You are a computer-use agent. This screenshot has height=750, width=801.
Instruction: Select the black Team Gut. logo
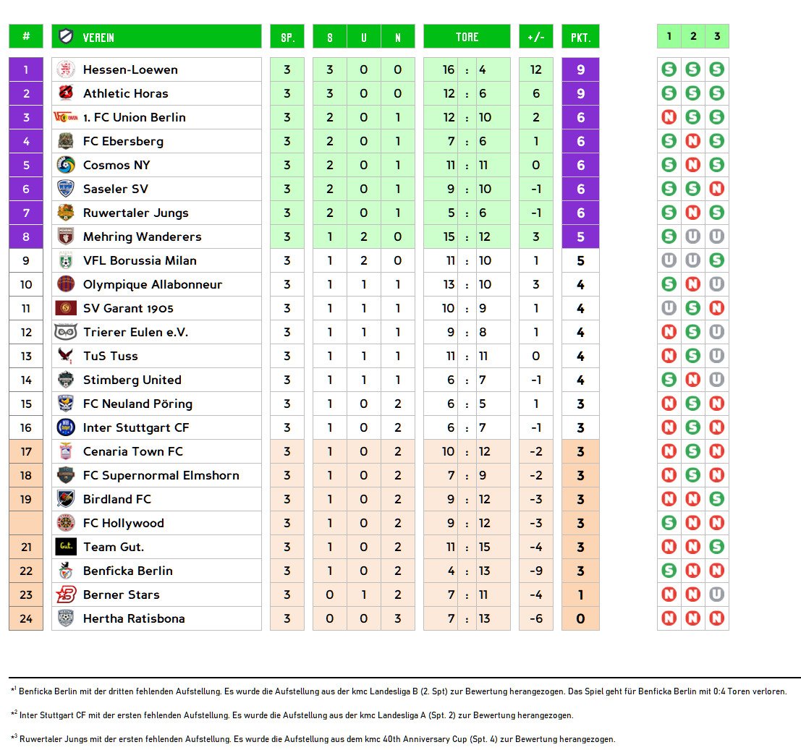click(66, 547)
